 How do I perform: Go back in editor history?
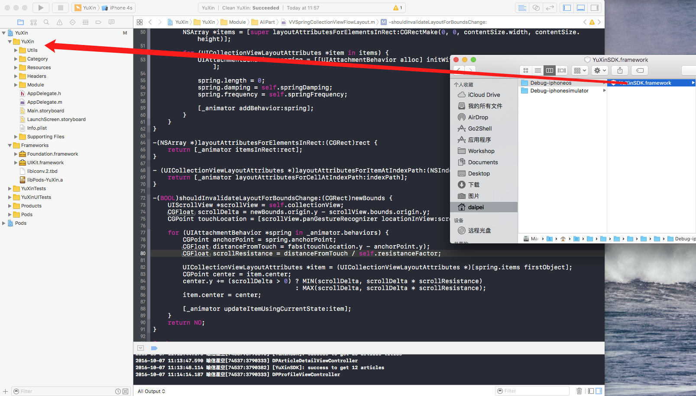pyautogui.click(x=150, y=22)
